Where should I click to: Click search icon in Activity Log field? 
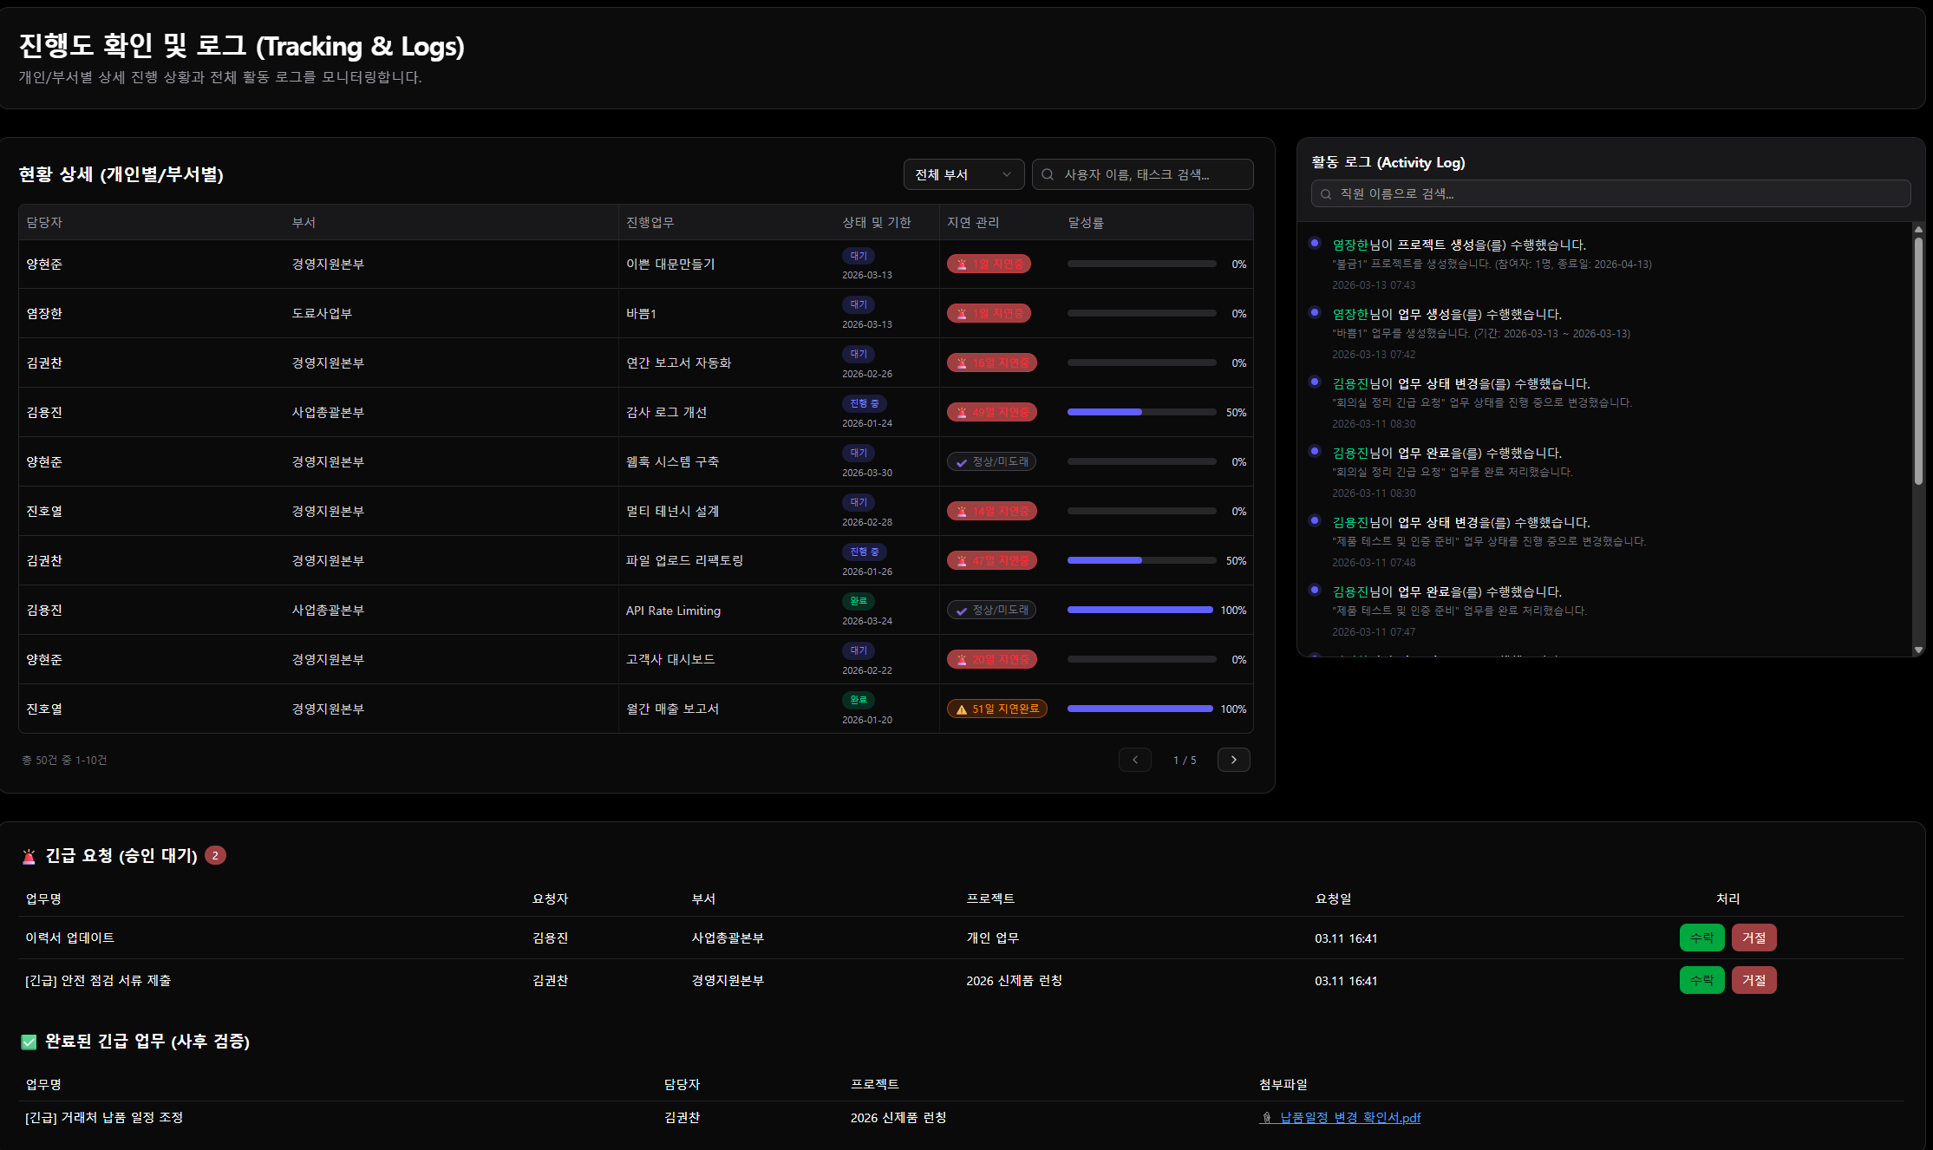click(1326, 194)
